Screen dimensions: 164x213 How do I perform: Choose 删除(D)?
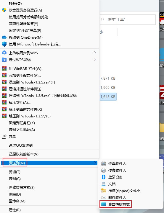pos(15,194)
